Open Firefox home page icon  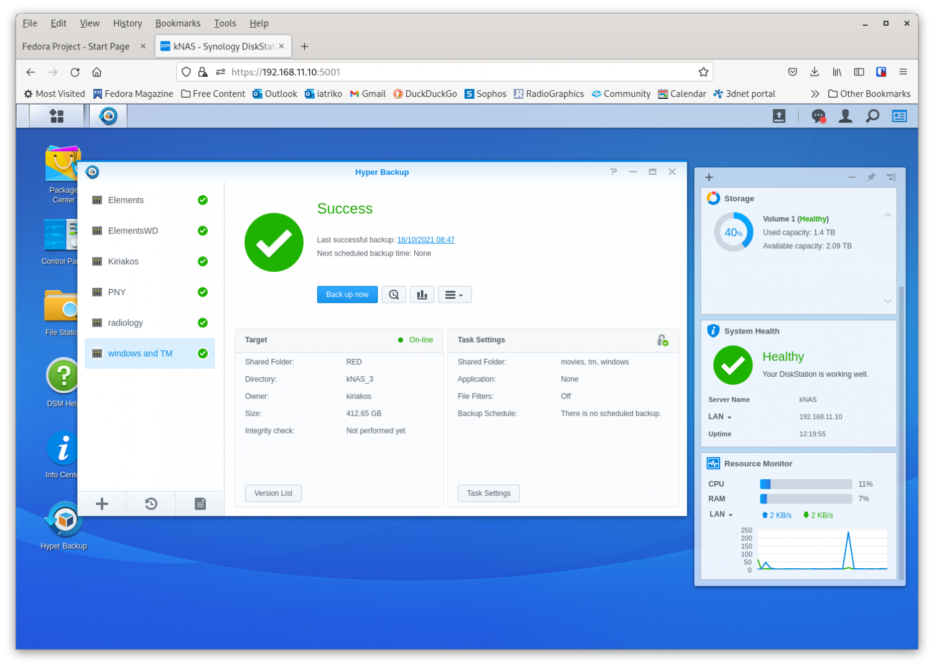(x=96, y=72)
